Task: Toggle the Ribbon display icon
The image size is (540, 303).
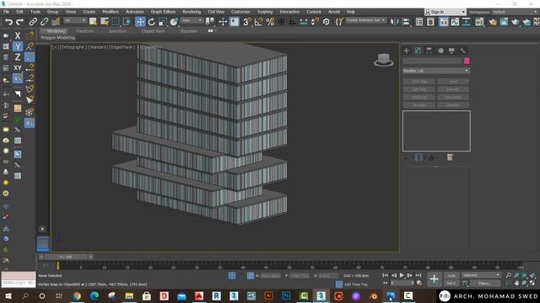Action: pyautogui.click(x=444, y=22)
